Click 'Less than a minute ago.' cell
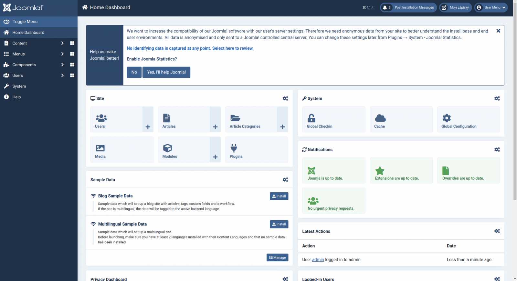 tap(470, 260)
